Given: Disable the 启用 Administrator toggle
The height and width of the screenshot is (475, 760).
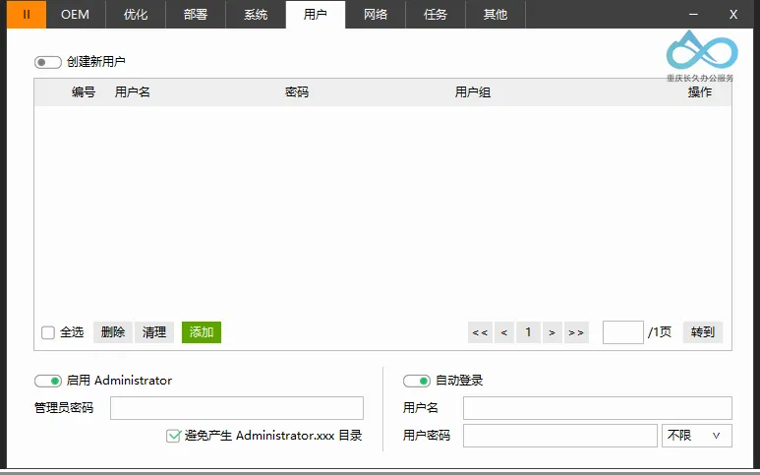Looking at the screenshot, I should (48, 381).
